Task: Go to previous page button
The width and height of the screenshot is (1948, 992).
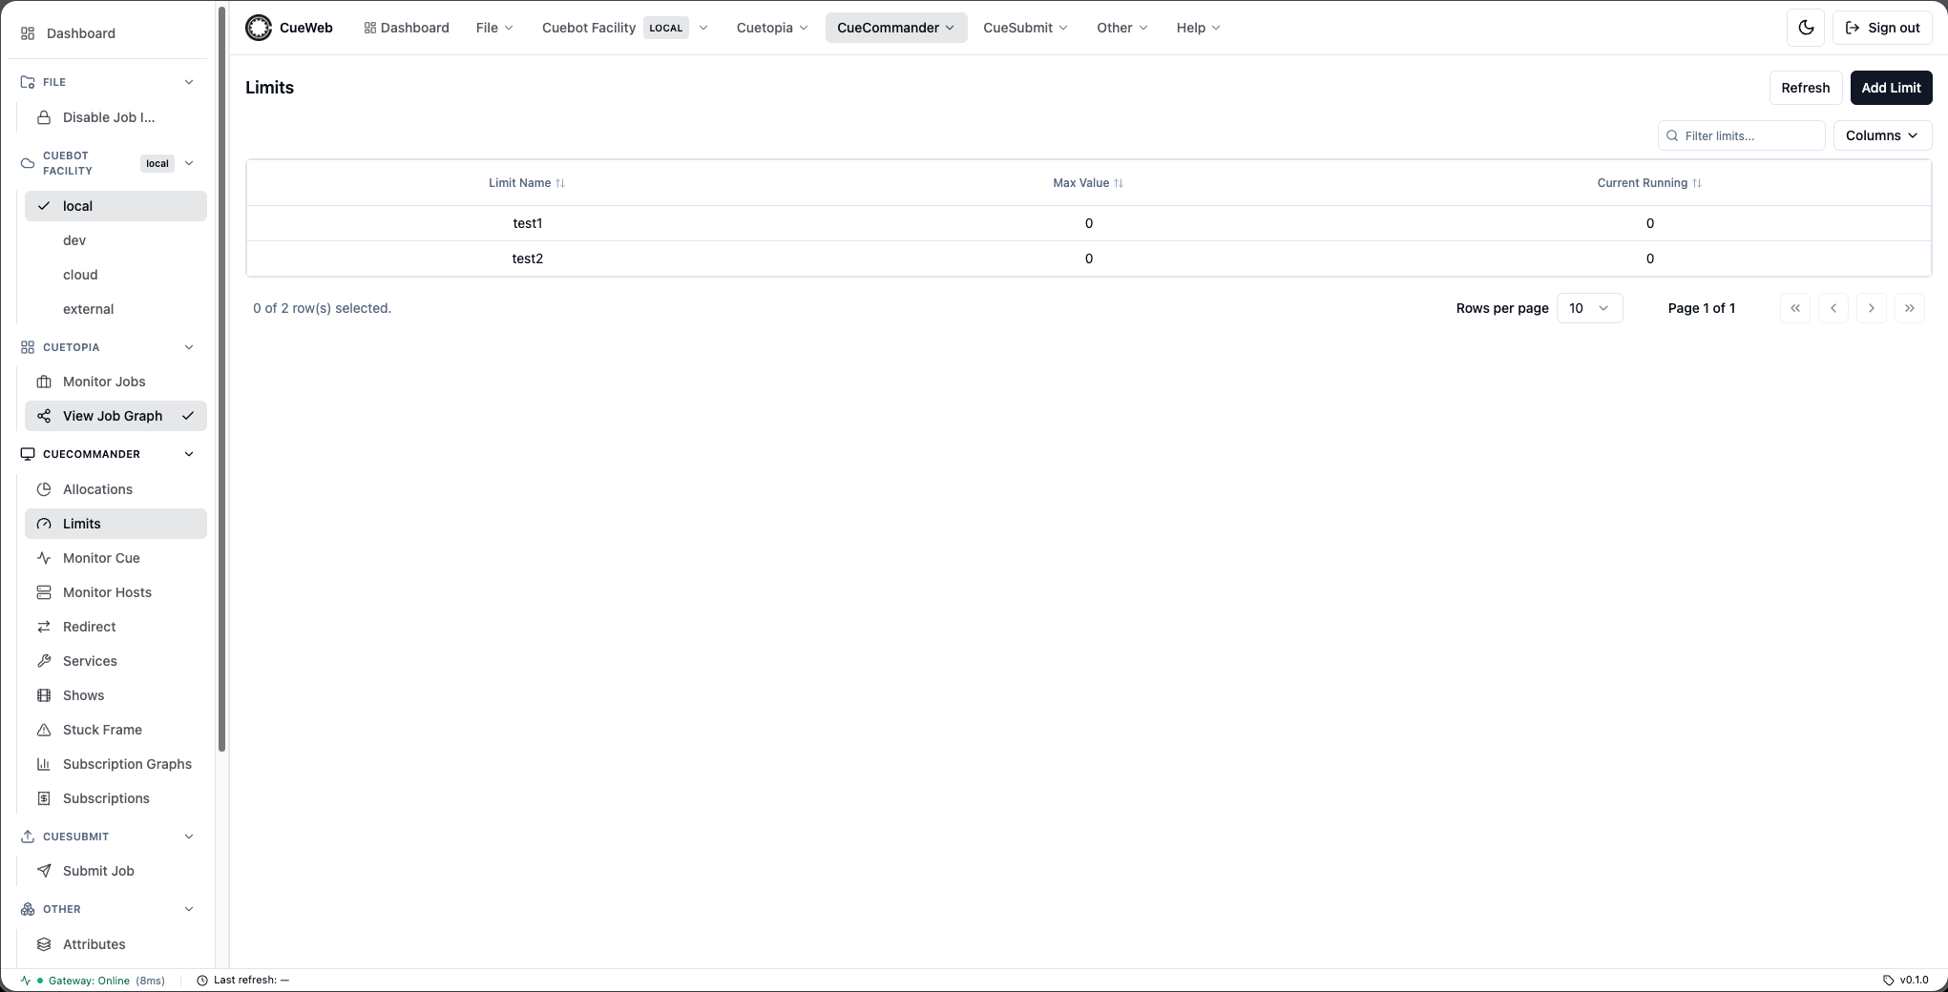Action: [1833, 308]
